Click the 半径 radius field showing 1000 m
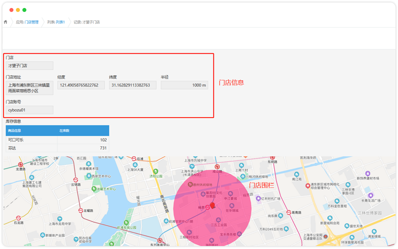Image resolution: width=398 pixels, height=249 pixels. (184, 85)
